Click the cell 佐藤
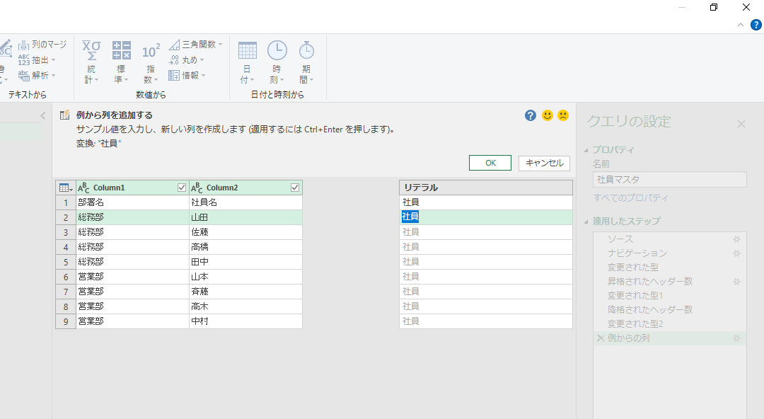 (245, 232)
